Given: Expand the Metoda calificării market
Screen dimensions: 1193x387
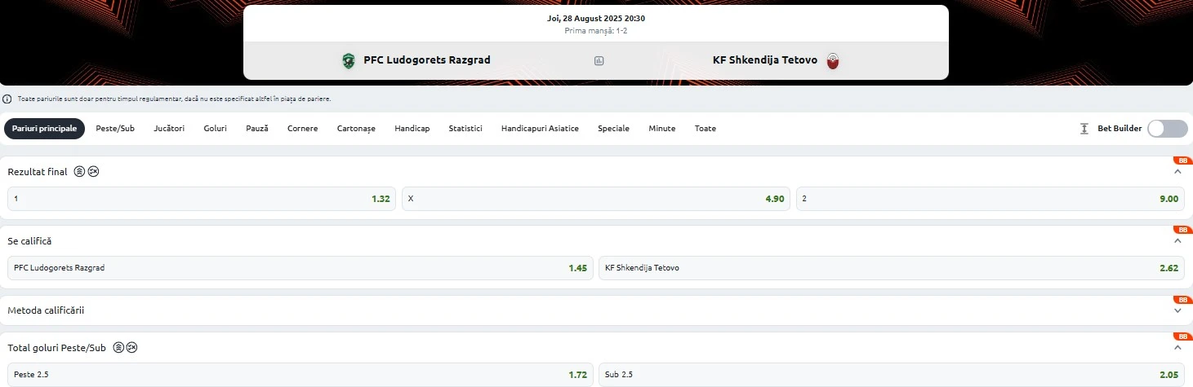Looking at the screenshot, I should pos(1177,310).
